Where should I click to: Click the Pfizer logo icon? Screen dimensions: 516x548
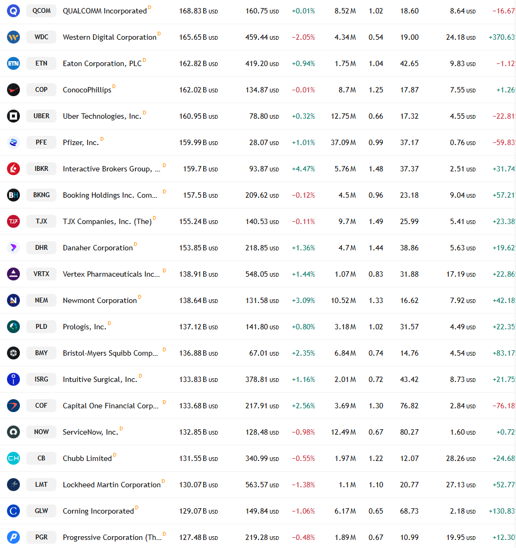click(13, 142)
